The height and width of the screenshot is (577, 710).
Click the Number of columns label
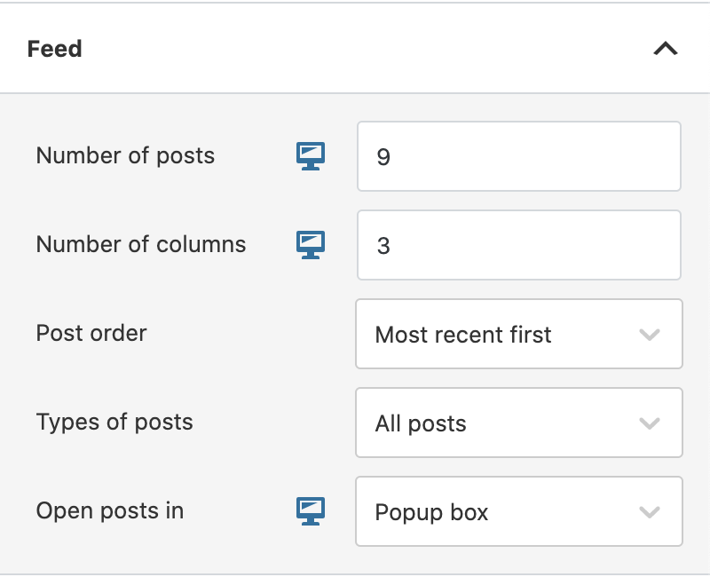point(141,245)
